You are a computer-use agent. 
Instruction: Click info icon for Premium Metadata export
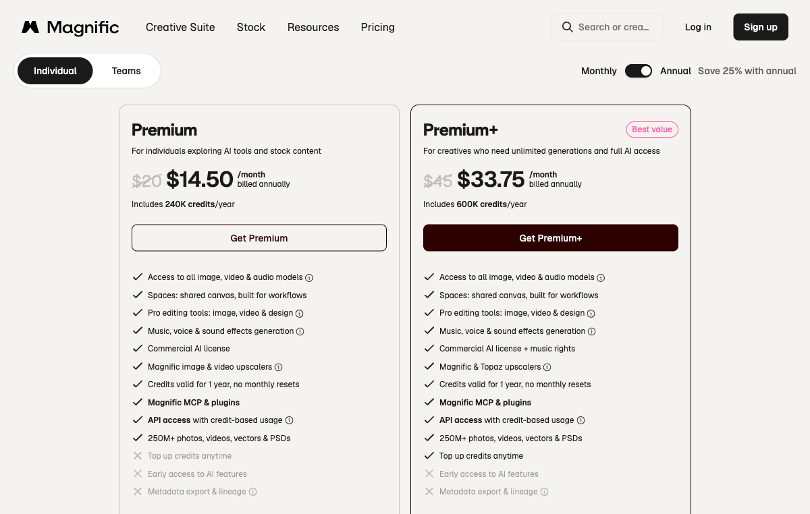(253, 492)
